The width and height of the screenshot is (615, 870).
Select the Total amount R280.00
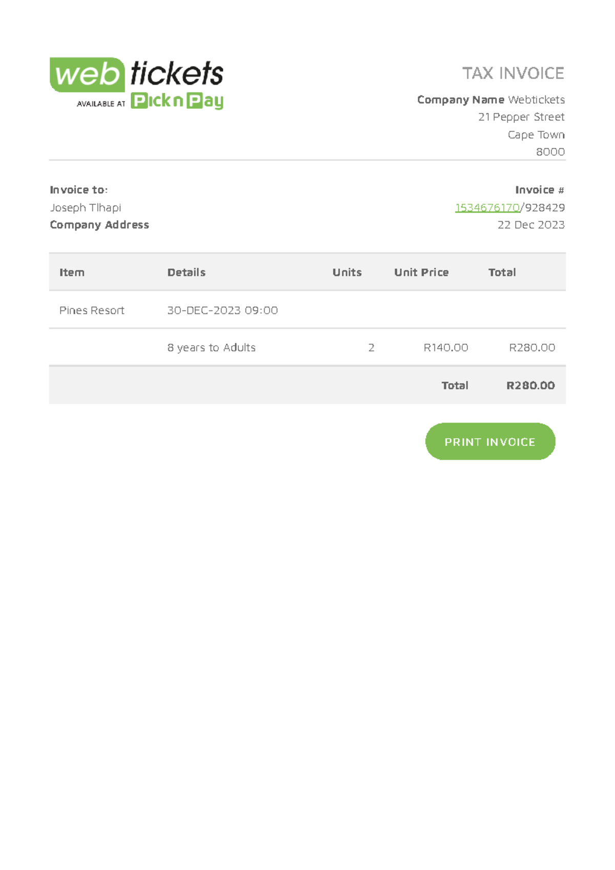pos(530,385)
